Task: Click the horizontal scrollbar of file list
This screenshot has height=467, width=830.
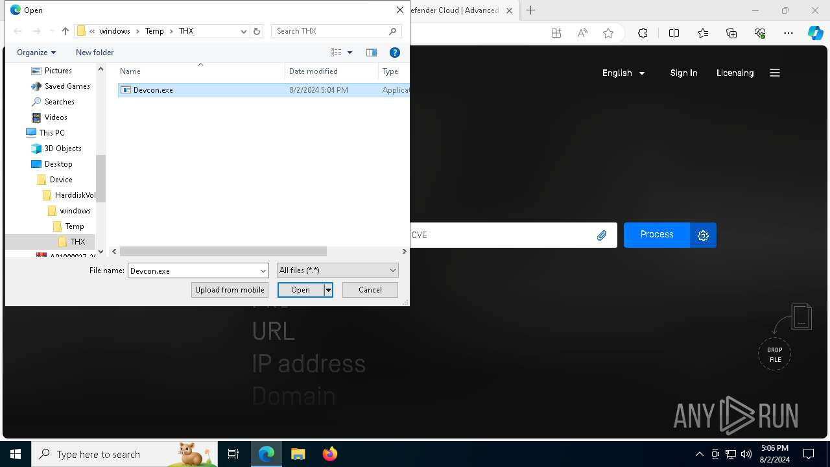Action: pos(223,251)
